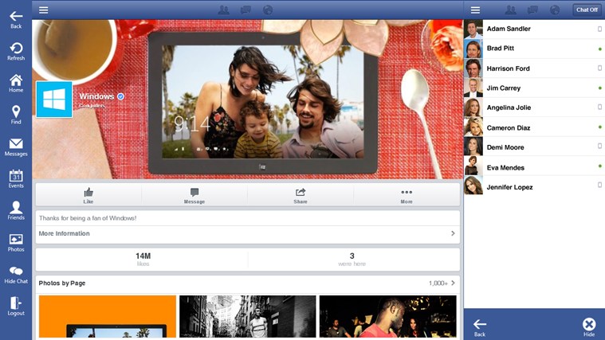Screen dimensions: 605x340
Task: Open Events calendar in sidebar
Action: (x=16, y=179)
